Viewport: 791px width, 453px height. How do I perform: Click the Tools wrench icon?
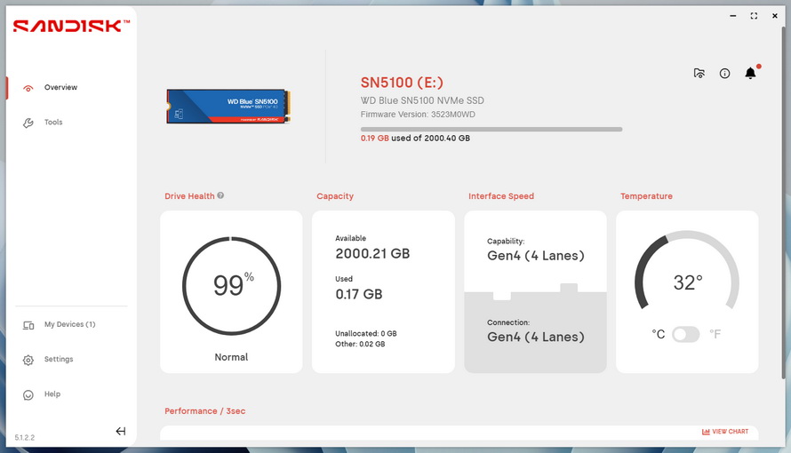point(28,123)
